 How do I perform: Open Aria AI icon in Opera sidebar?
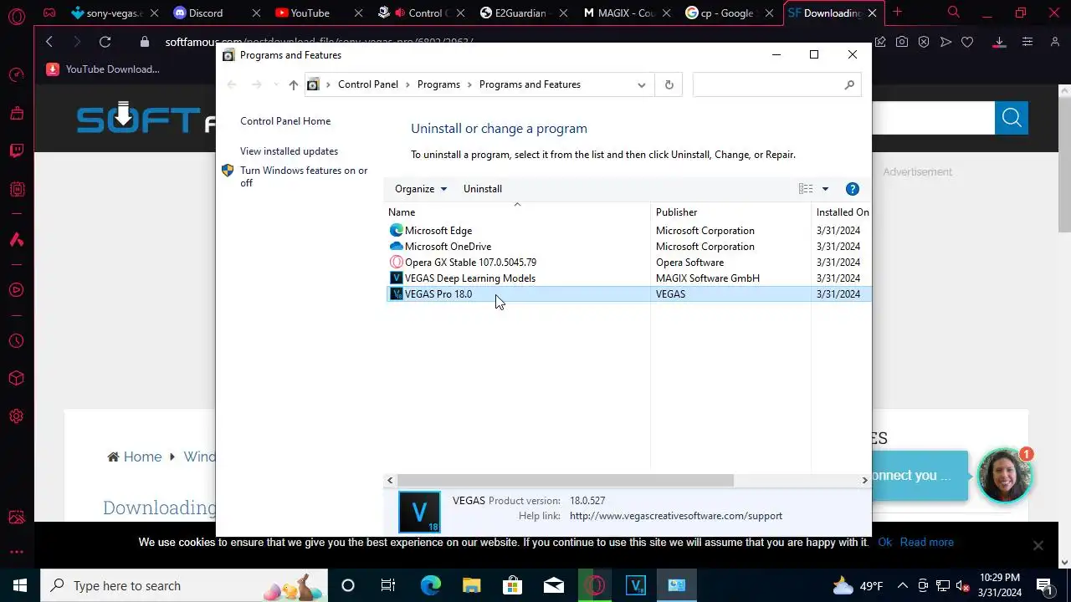[x=17, y=240]
